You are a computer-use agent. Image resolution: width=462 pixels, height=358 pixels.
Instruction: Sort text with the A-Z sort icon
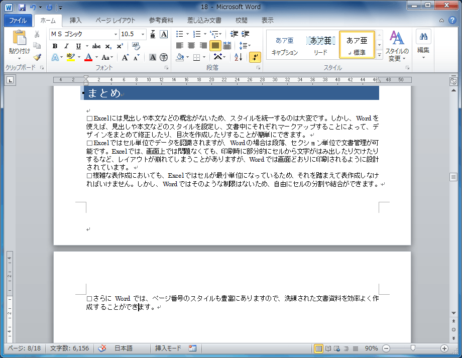(x=238, y=57)
